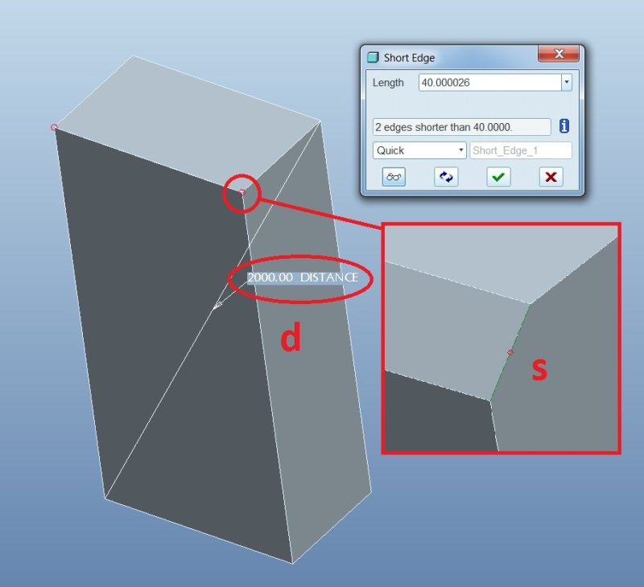Click the '2 edges shorter than 40.0000.' message
Viewport: 644px width, 587px height.
click(x=461, y=127)
